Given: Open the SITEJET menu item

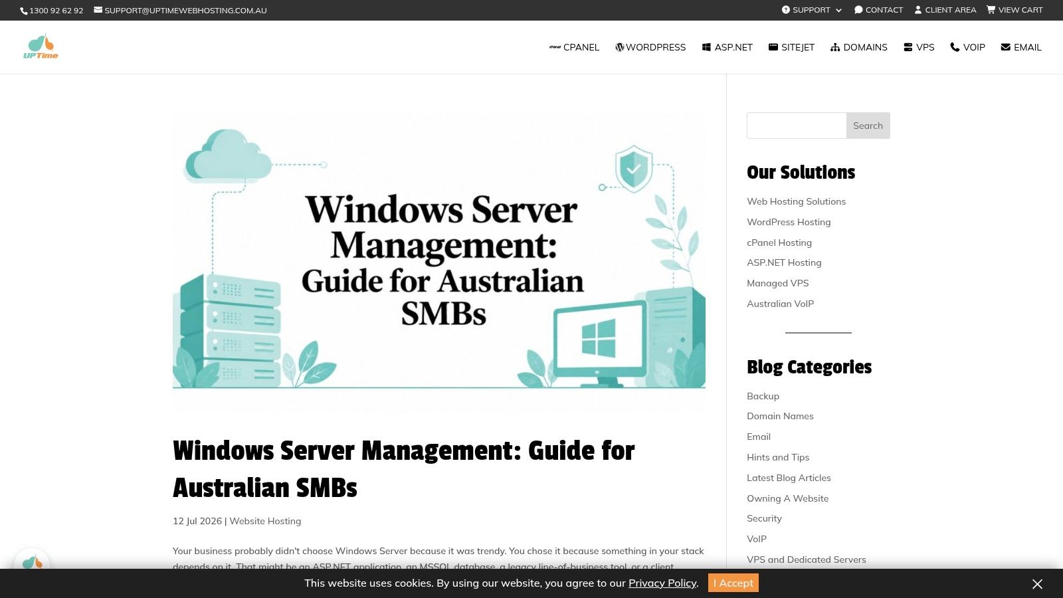Looking at the screenshot, I should pos(791,47).
